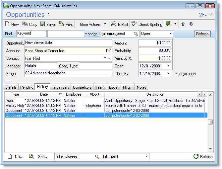This screenshot has height=169, width=222.
Task: Switch to the Competitors tab
Action: tap(82, 87)
